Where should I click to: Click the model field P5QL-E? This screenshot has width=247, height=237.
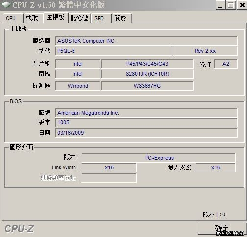[113, 51]
